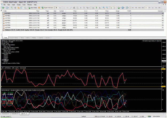The width and height of the screenshot is (167, 118).
Task: Click the New Order button
Action: click(33, 8)
